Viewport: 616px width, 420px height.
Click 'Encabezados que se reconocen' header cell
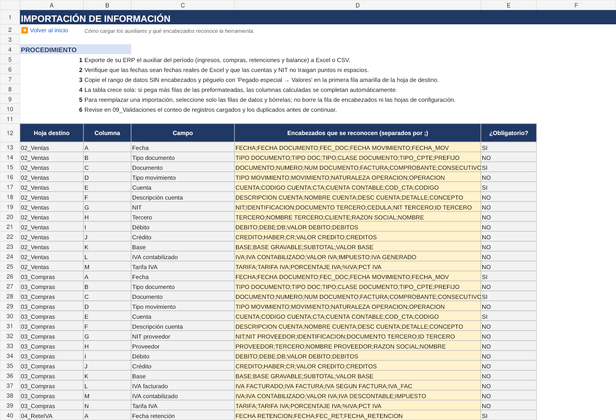tap(358, 133)
